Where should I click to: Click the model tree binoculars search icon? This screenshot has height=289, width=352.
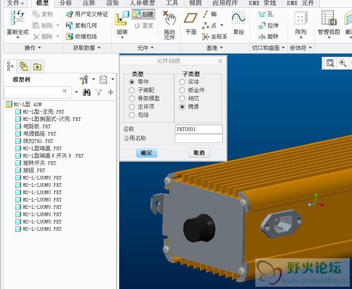87,92
